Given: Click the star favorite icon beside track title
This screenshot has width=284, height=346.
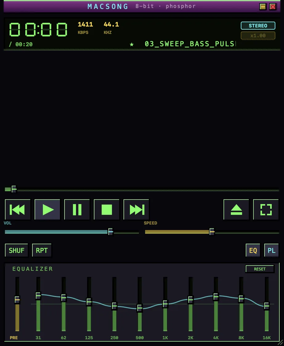Looking at the screenshot, I should (132, 44).
